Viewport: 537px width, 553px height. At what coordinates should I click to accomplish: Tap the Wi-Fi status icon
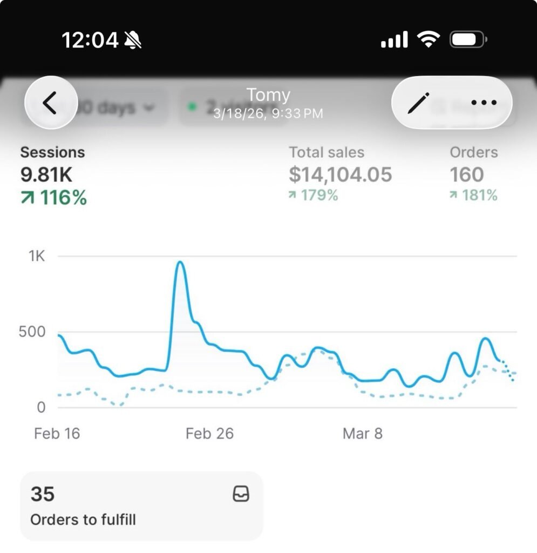click(429, 39)
